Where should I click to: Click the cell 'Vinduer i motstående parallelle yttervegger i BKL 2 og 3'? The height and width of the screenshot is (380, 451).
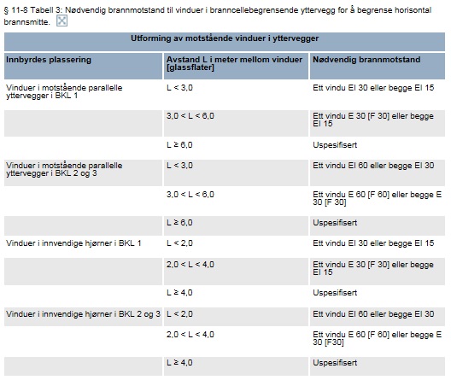point(64,169)
